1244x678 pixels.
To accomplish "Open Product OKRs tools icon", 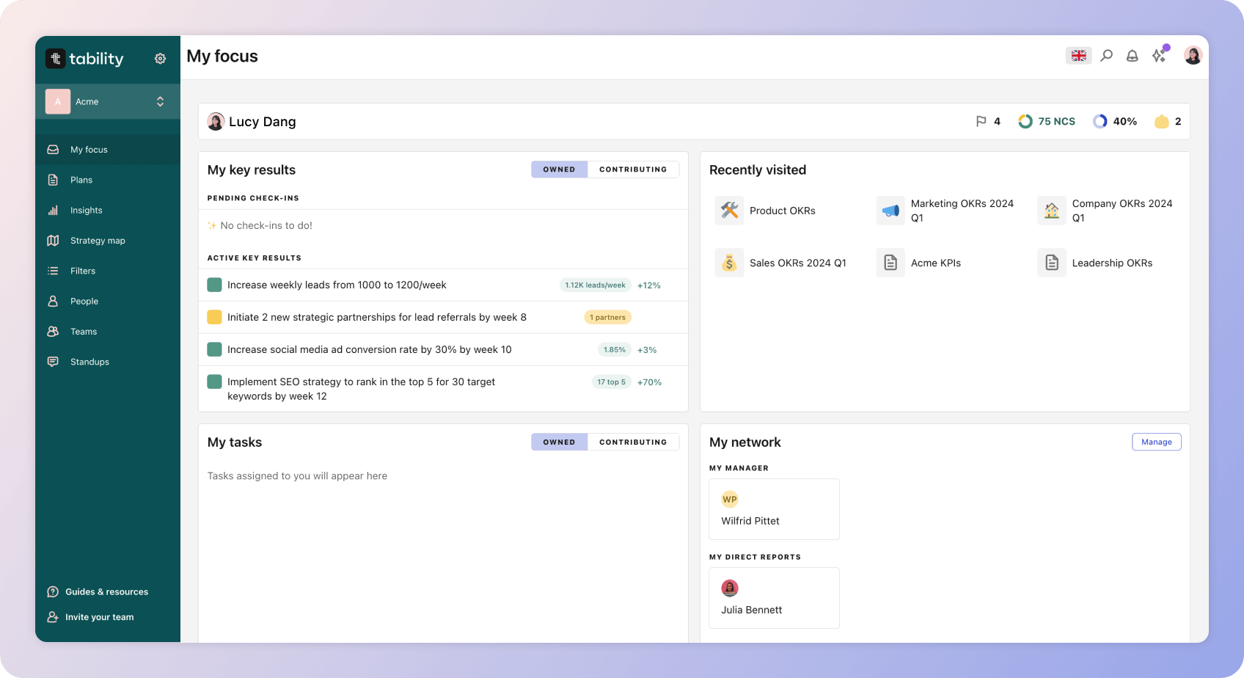I will [729, 211].
